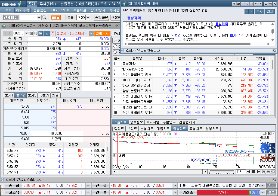Click auto-fit magnifier icon at chart bottom right
The height and width of the screenshot is (196, 278).
(x=273, y=172)
